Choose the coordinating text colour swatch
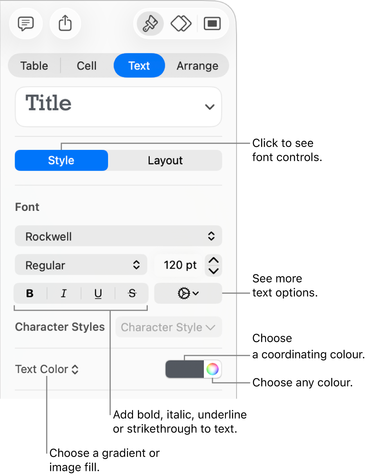 tap(184, 369)
